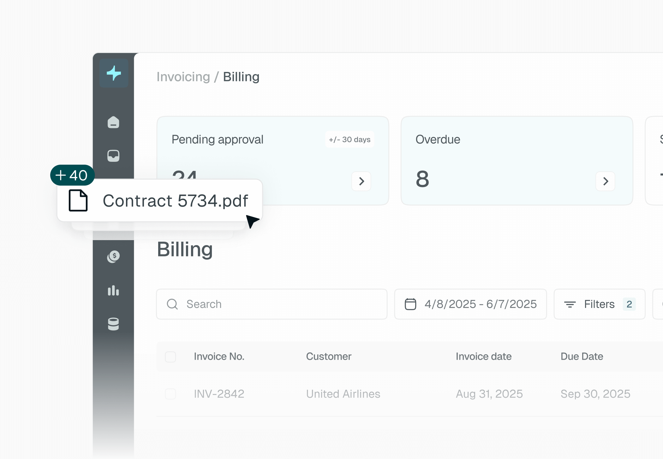Open the database stack sidebar icon
This screenshot has width=663, height=459.
pyautogui.click(x=113, y=324)
